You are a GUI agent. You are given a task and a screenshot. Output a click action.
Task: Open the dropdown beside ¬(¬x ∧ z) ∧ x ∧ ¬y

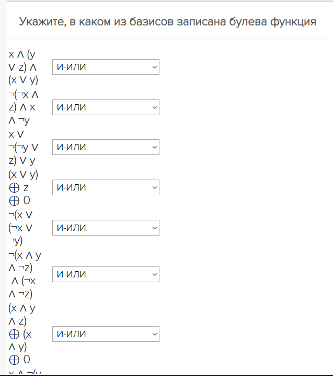[106, 107]
